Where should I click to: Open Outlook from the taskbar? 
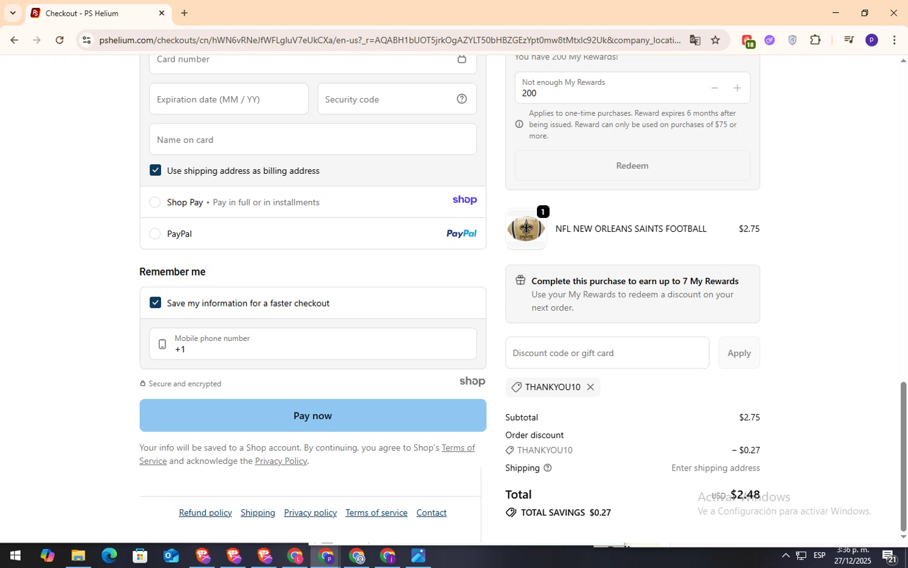(171, 556)
